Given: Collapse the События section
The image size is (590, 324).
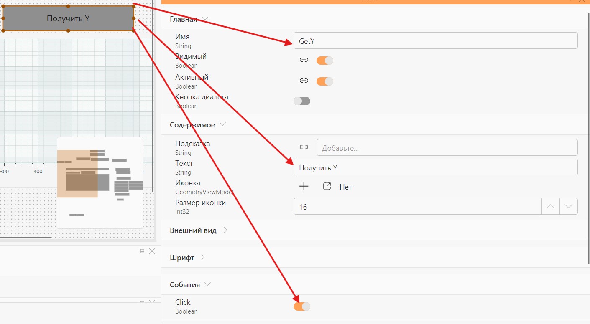Looking at the screenshot, I should point(208,284).
